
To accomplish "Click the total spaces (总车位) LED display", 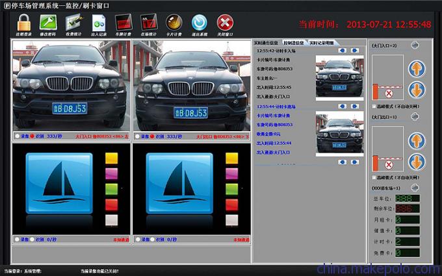I will click(x=408, y=199).
